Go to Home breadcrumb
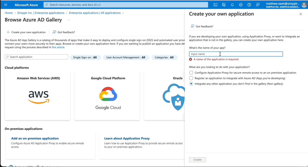This screenshot has height=167, width=308. tap(9, 13)
